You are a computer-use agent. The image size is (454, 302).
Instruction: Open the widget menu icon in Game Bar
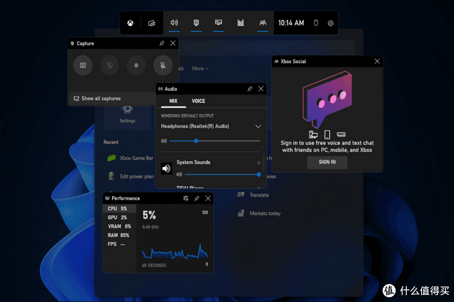tap(152, 23)
